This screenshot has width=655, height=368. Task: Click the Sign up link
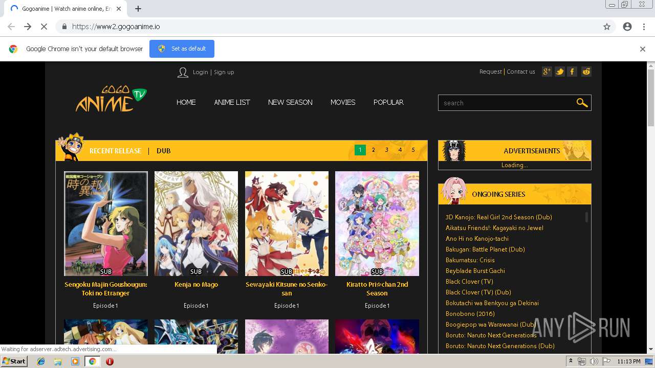click(224, 72)
